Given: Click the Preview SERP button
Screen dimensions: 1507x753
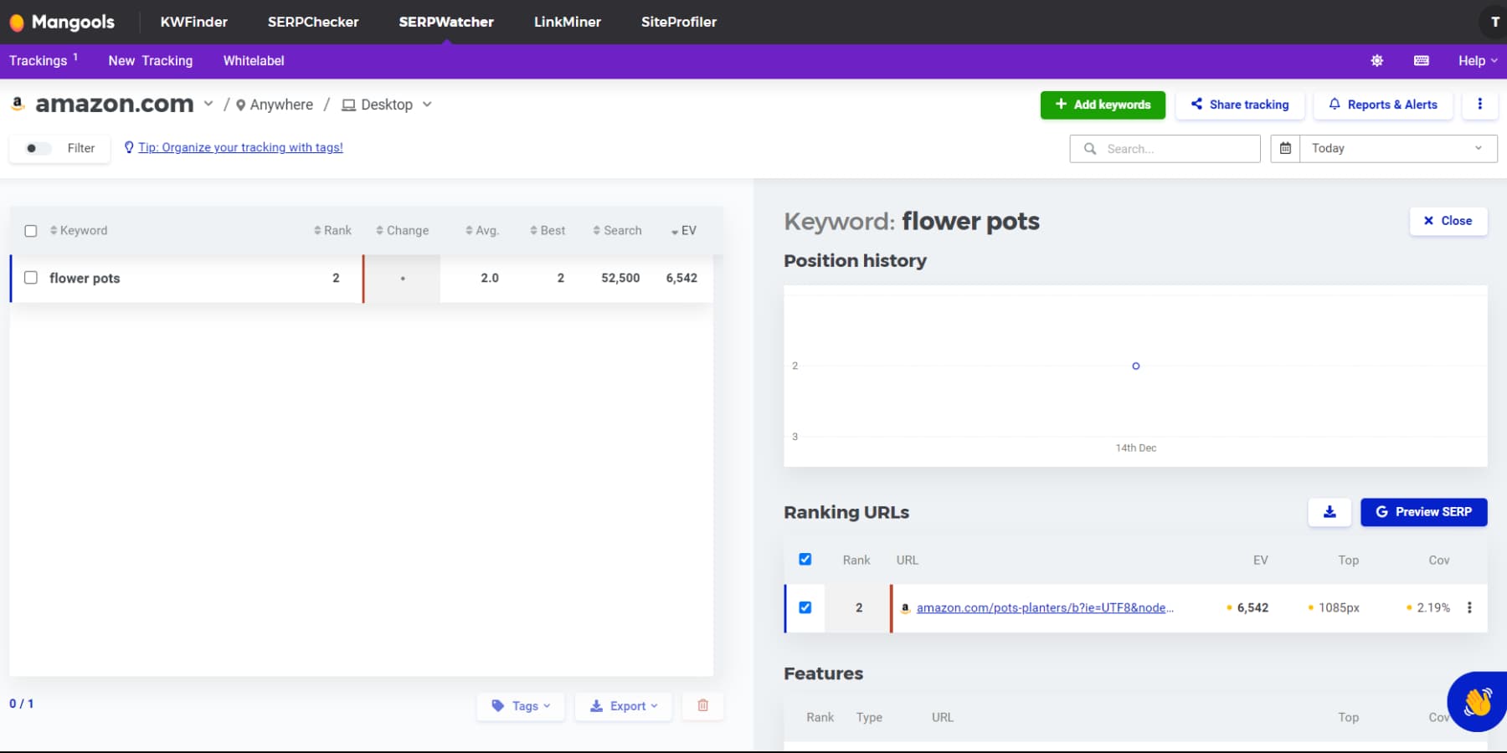Looking at the screenshot, I should (x=1423, y=512).
